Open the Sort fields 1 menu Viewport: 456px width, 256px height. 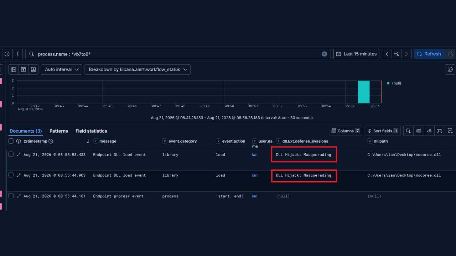(x=383, y=131)
